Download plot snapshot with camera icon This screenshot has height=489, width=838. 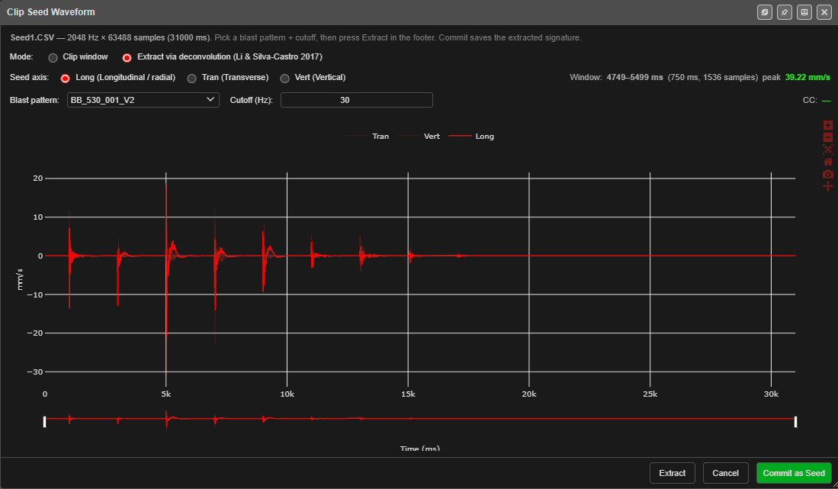point(828,174)
